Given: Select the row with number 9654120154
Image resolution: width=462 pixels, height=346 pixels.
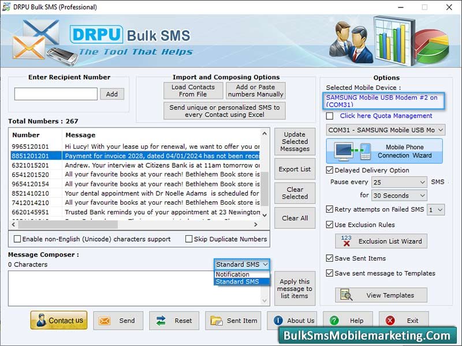Looking at the screenshot, I should pos(136,184).
